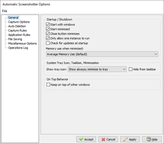Open the Application Rules section
The width and height of the screenshot is (164, 144).
pos(19,35)
